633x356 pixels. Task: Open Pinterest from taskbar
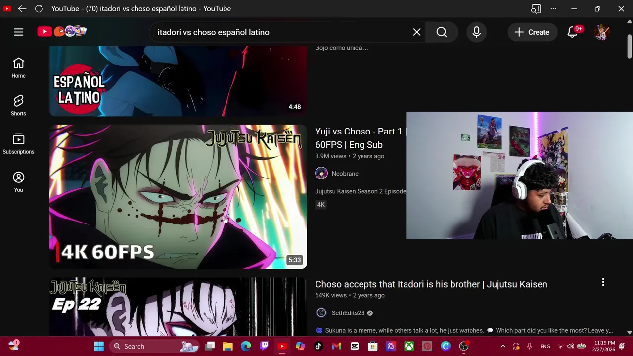pos(427,346)
